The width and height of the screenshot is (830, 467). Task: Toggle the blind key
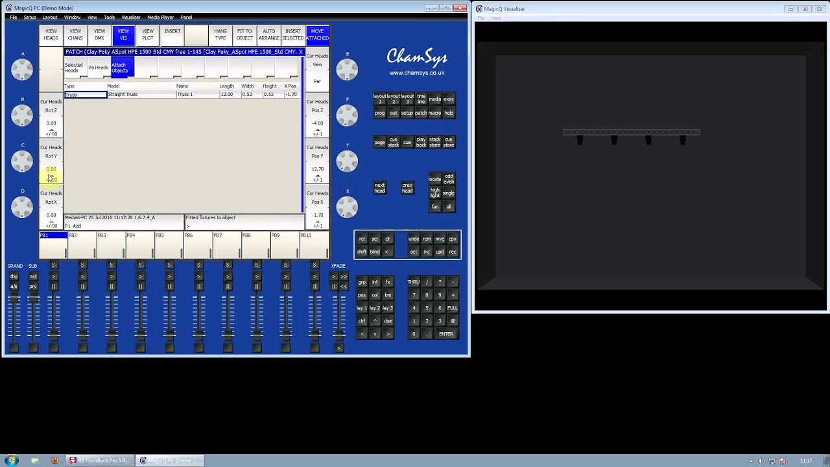click(x=375, y=252)
